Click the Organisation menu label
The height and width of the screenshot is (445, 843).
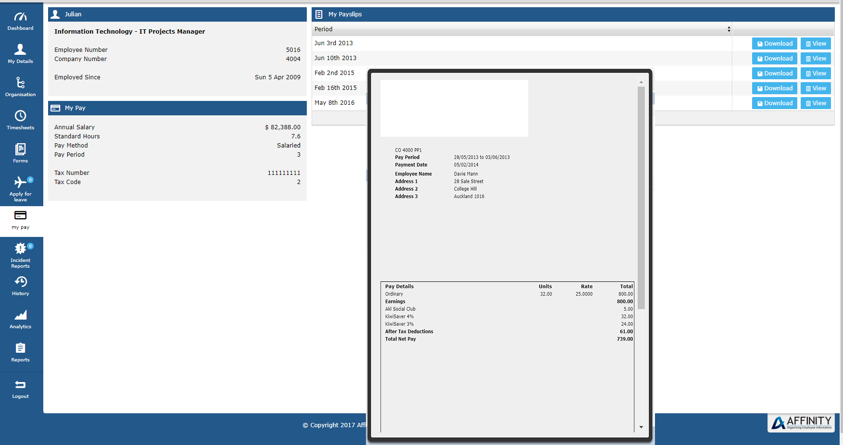(x=20, y=95)
